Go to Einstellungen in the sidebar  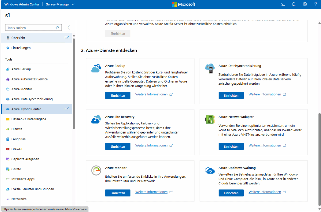pos(21,48)
